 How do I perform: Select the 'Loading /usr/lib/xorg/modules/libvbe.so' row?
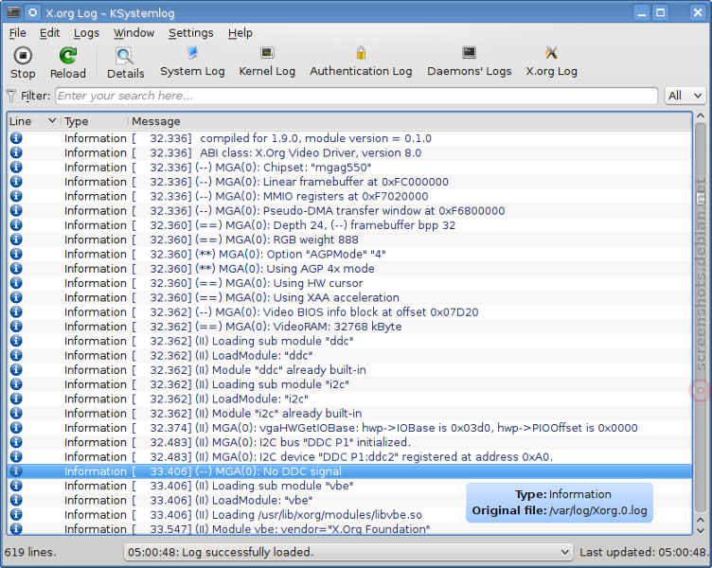(349, 514)
